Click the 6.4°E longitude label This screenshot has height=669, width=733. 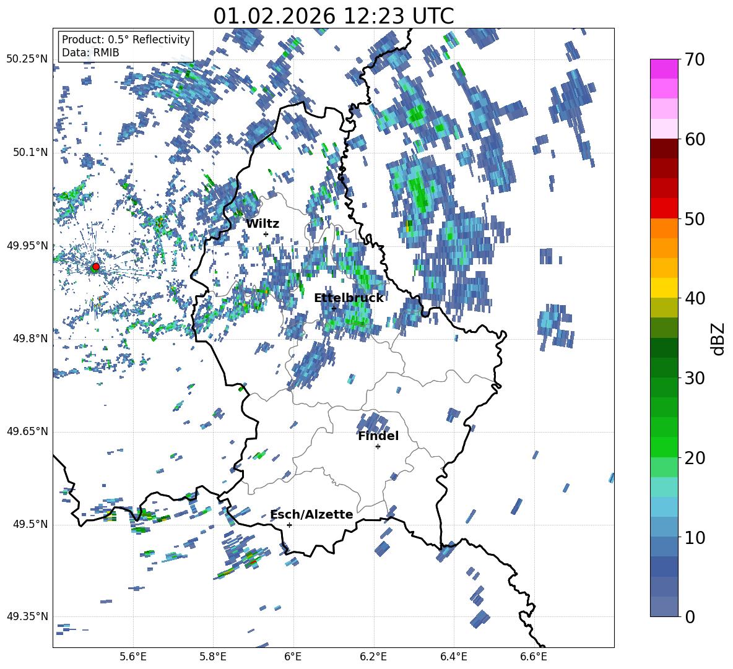[x=453, y=657]
